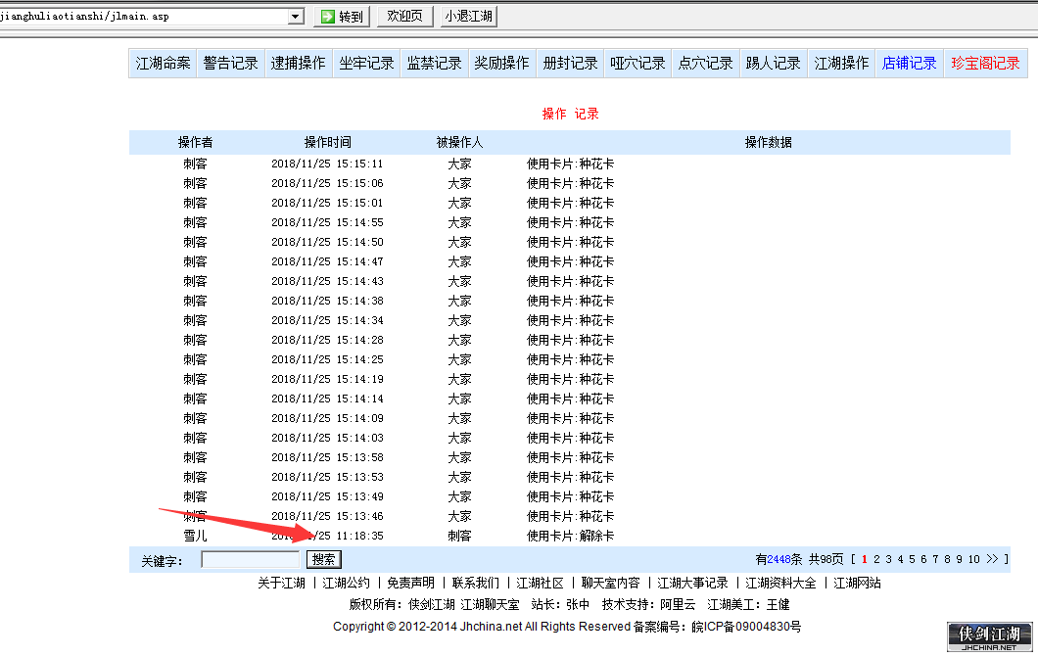Select the 监禁记录 tab
1038x657 pixels.
(434, 64)
